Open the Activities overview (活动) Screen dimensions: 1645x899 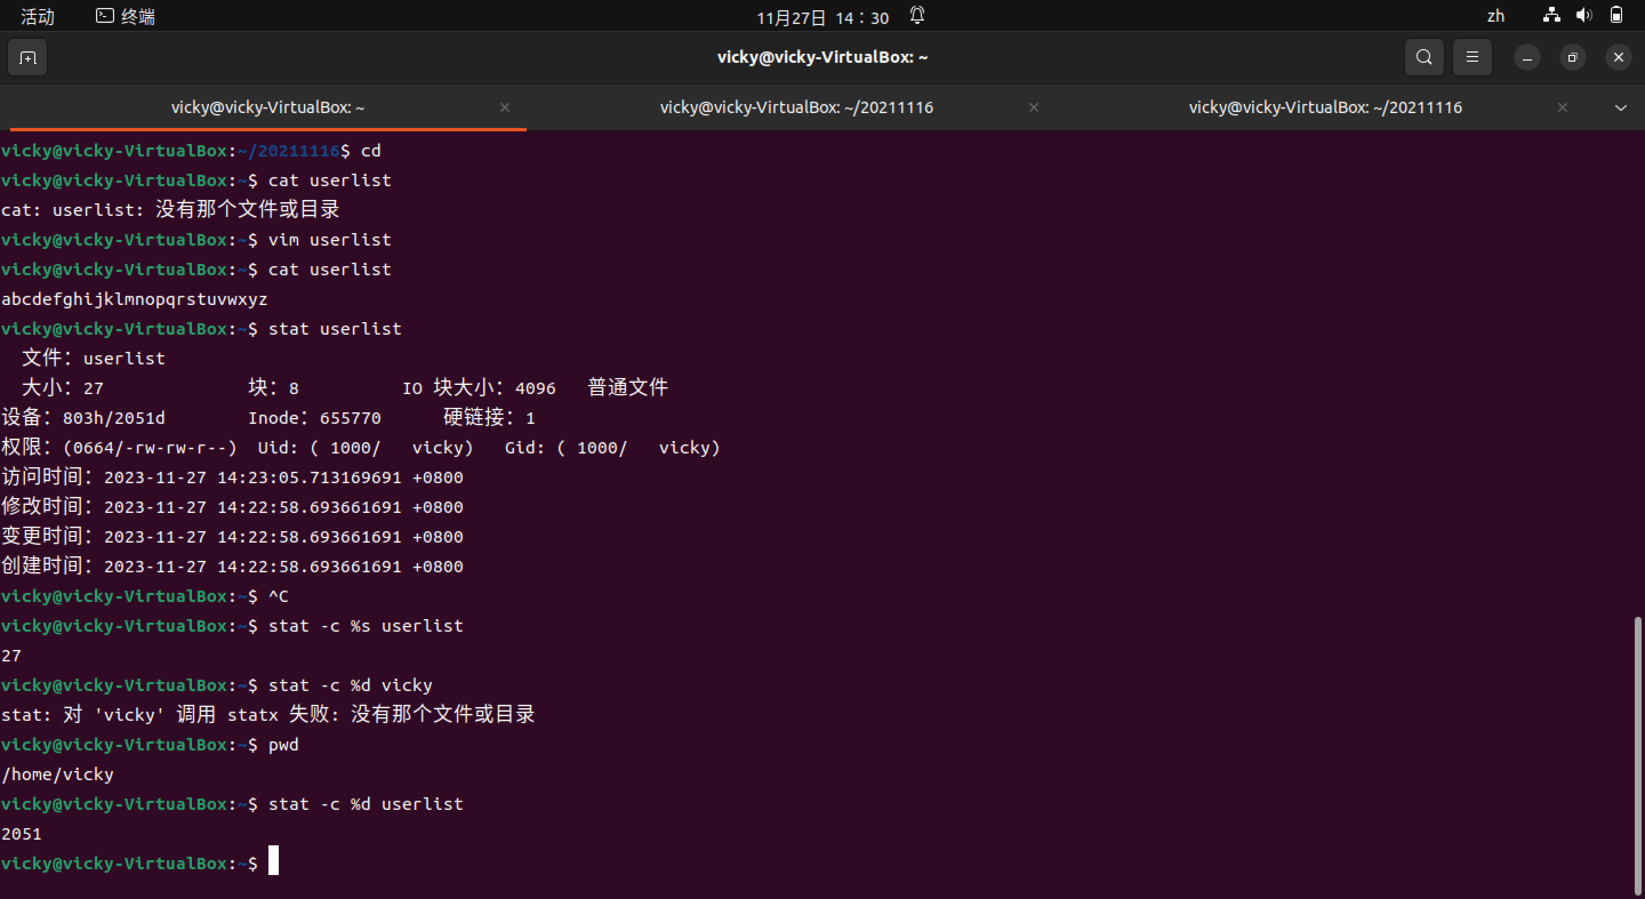click(37, 17)
